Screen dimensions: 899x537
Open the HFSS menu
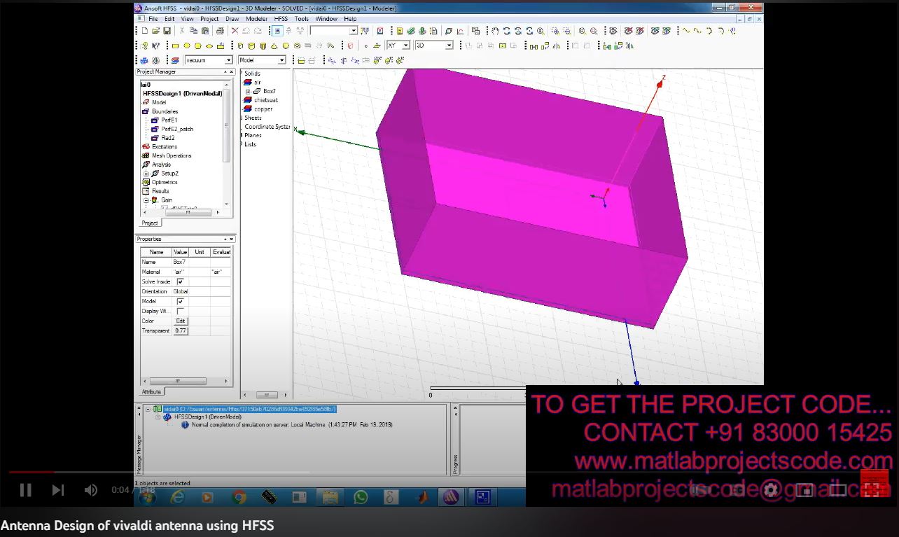pyautogui.click(x=280, y=19)
